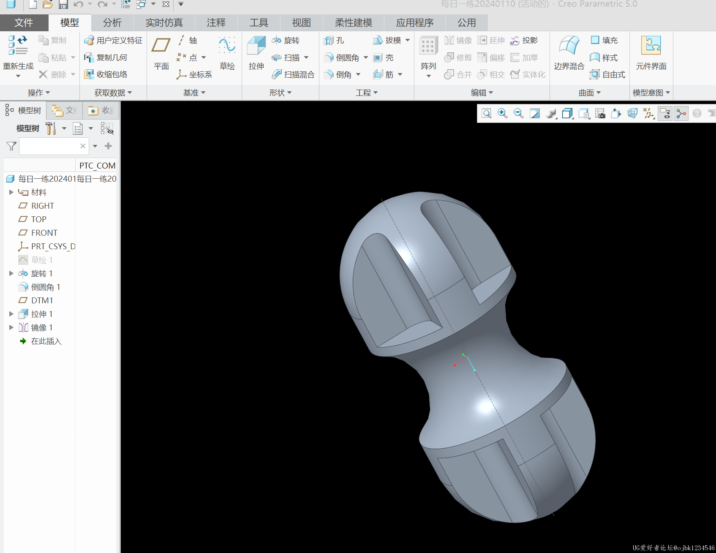This screenshot has height=553, width=716.
Task: Toggle the perspective view icon
Action: (632, 113)
